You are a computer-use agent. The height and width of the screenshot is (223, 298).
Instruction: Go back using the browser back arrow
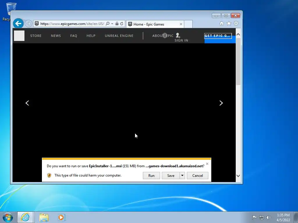18,24
